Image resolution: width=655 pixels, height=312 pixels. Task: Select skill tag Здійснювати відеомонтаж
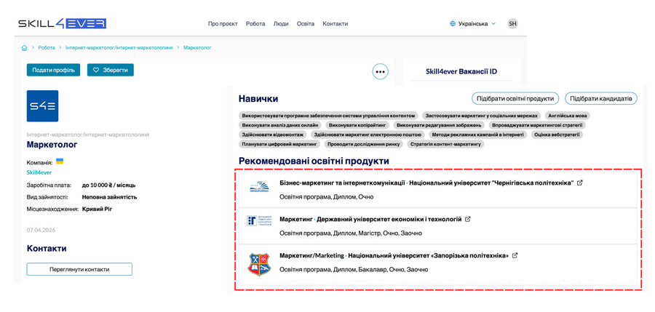point(273,135)
